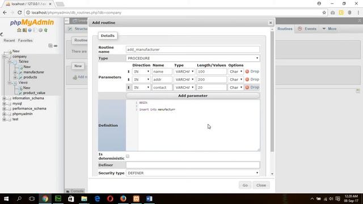Go back in browser history

click(x=5, y=12)
